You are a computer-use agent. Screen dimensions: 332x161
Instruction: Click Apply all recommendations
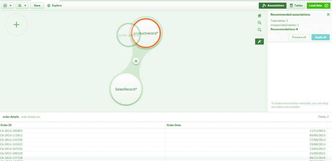[x=321, y=37]
